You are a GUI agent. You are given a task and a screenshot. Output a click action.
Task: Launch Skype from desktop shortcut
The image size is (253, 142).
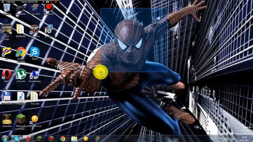[35, 54]
